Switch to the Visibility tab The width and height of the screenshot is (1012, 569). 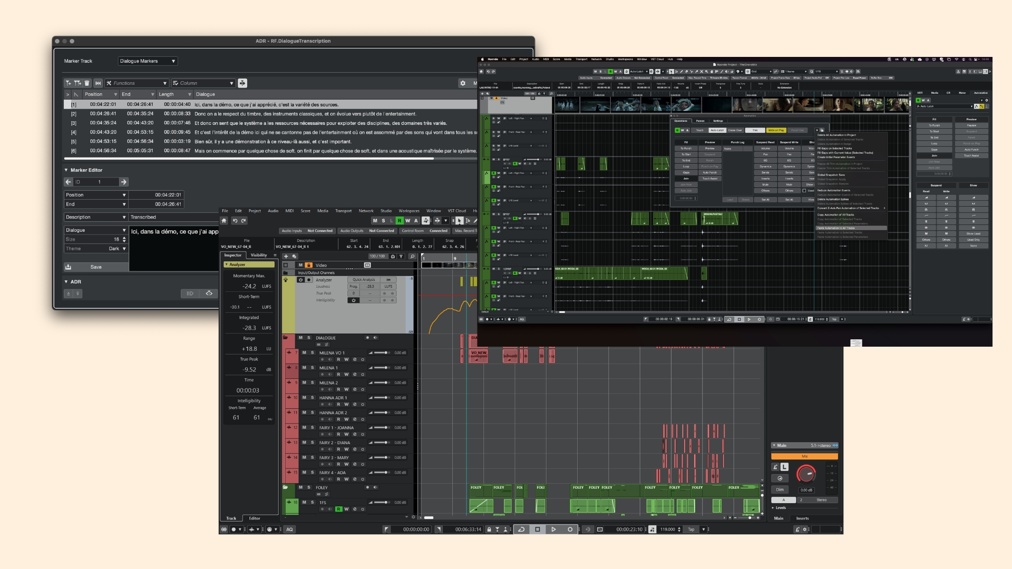point(258,255)
